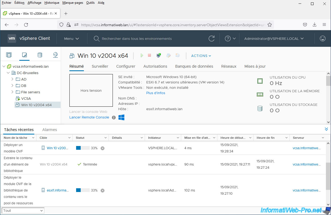
Task: Expand the AD folder in the tree
Action: (12, 79)
